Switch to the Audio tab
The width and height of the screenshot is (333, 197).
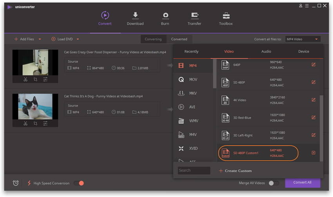click(x=266, y=51)
